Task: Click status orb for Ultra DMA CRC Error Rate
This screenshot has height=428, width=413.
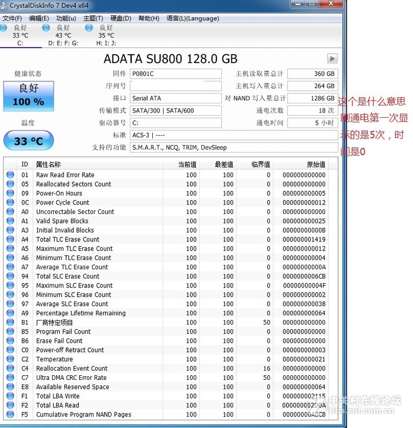Action: click(x=10, y=377)
